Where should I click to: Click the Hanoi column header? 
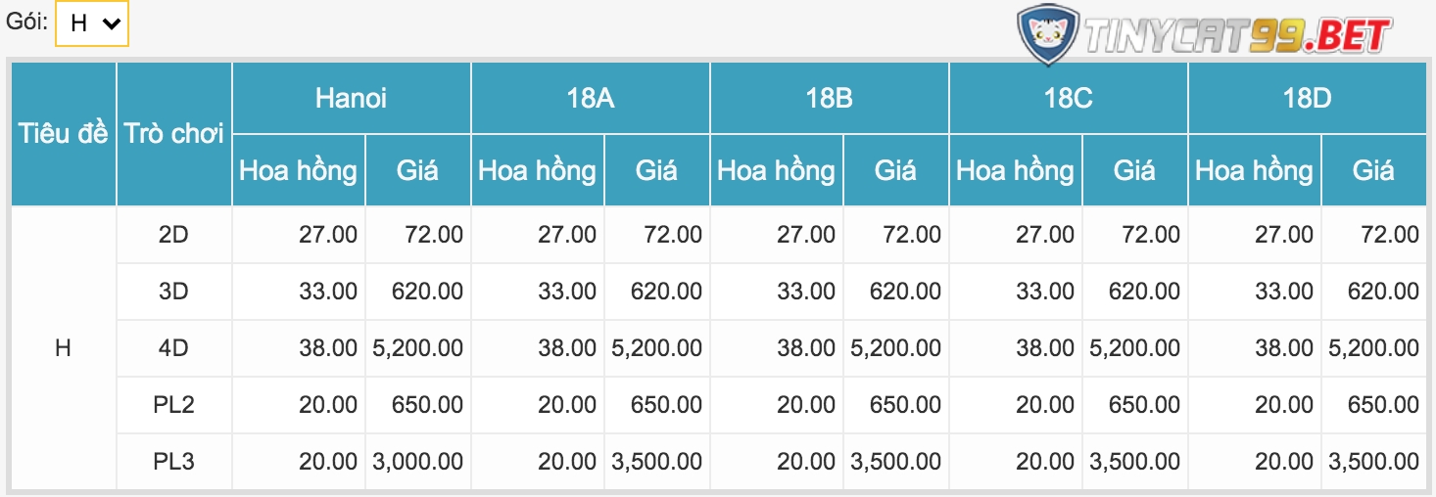(351, 98)
